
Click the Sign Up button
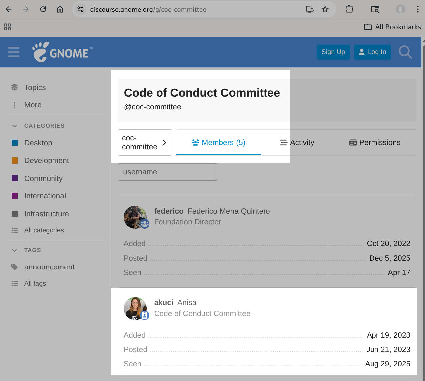pos(333,52)
